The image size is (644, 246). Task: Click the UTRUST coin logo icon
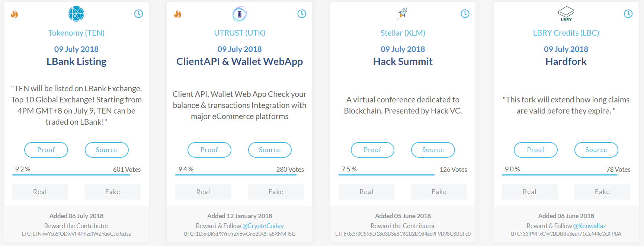[239, 14]
